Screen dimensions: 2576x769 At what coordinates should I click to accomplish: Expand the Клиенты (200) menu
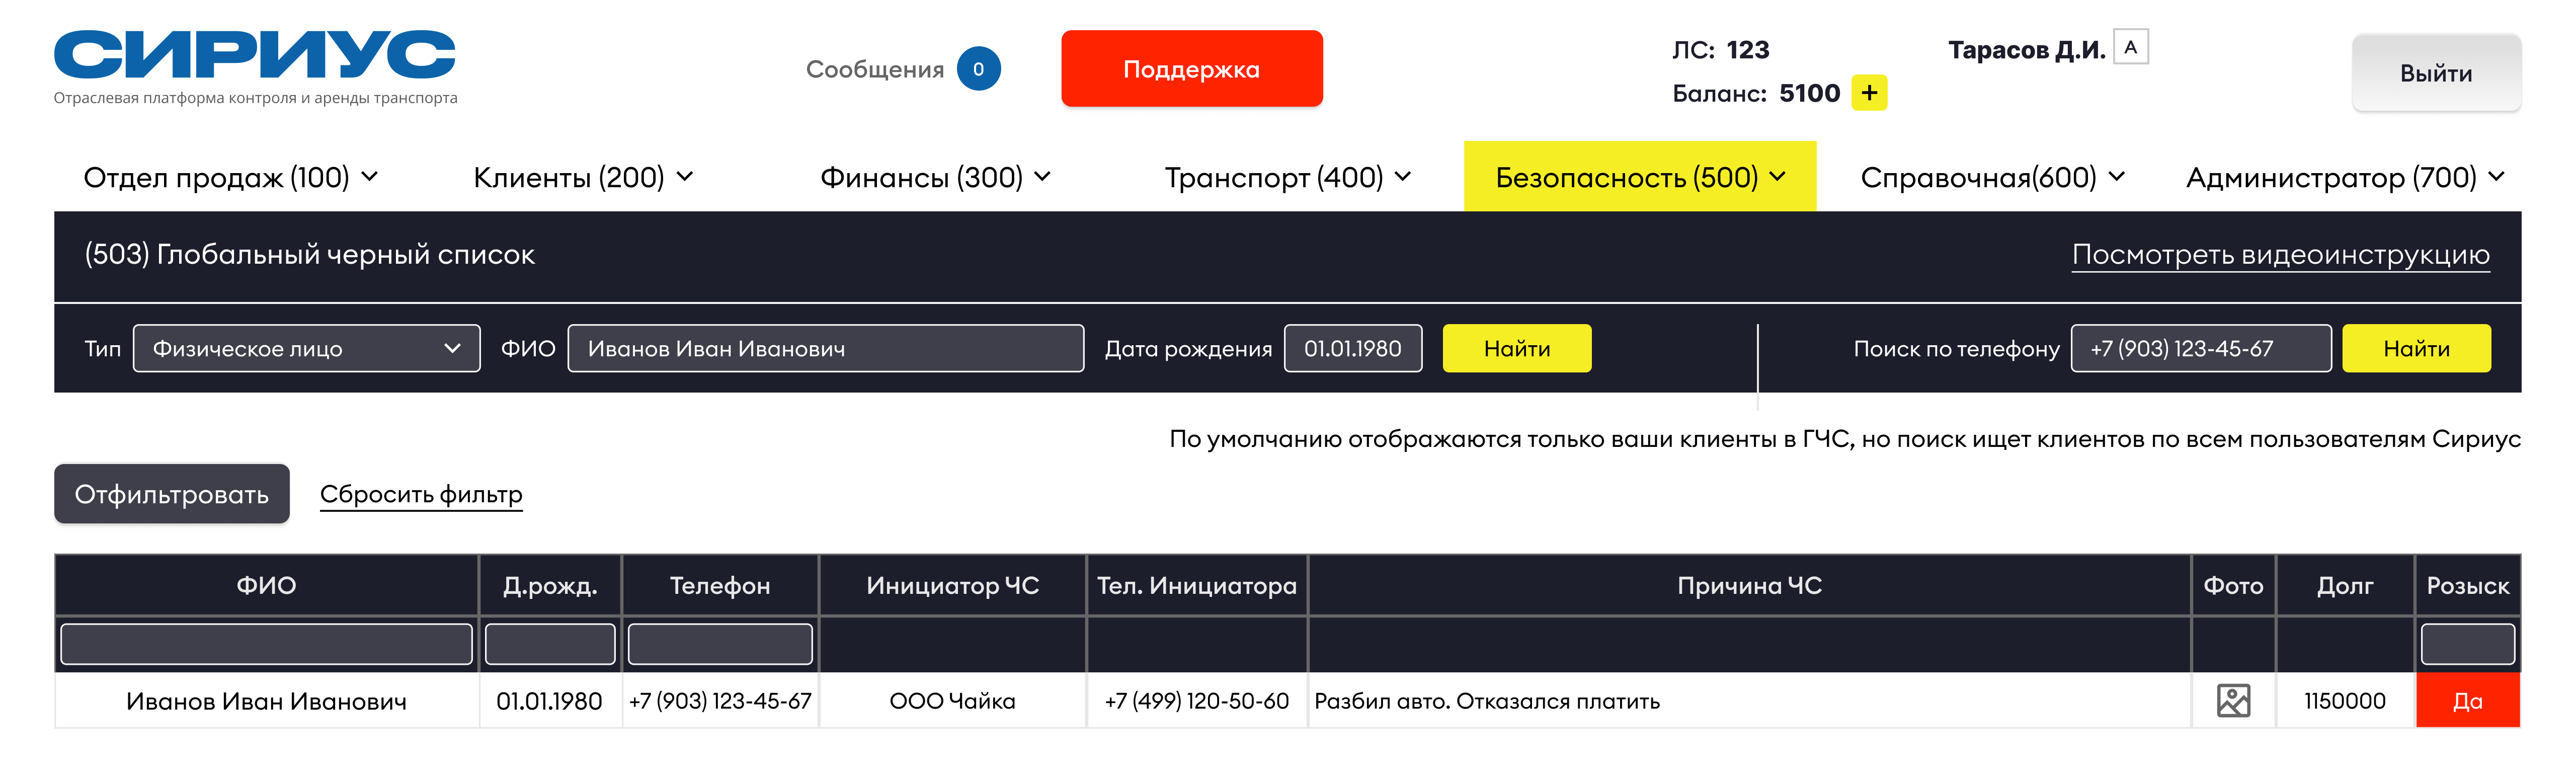click(x=582, y=177)
